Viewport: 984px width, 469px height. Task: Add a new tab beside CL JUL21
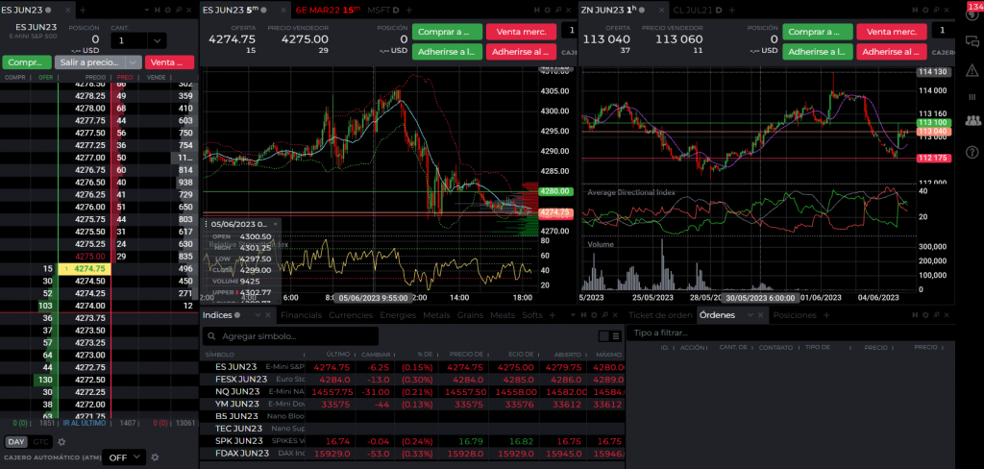tap(732, 10)
